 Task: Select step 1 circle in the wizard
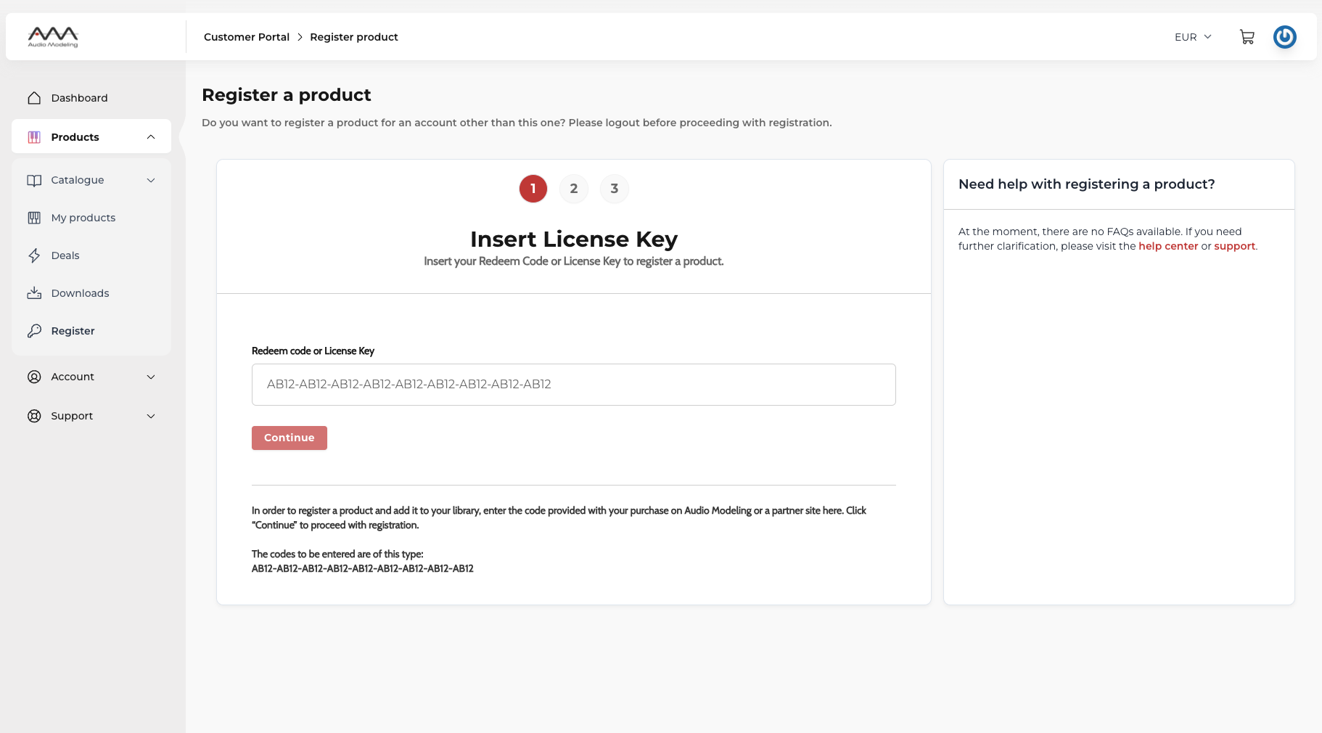tap(533, 189)
